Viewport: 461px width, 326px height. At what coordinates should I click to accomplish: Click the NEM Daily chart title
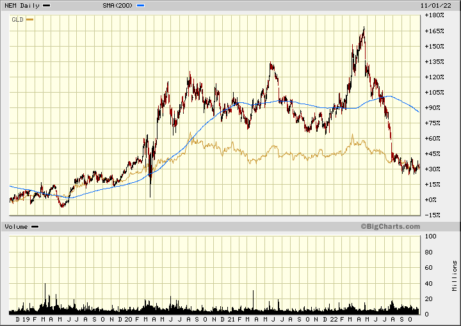point(22,6)
